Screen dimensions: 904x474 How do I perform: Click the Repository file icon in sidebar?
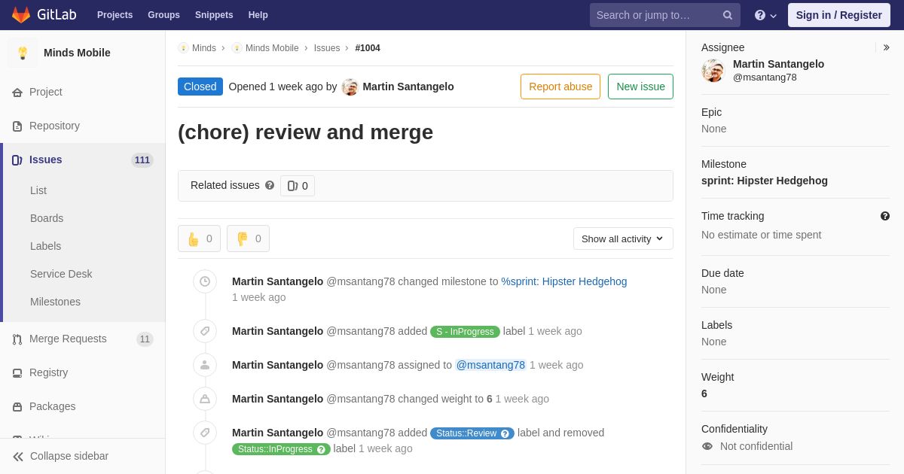17,126
